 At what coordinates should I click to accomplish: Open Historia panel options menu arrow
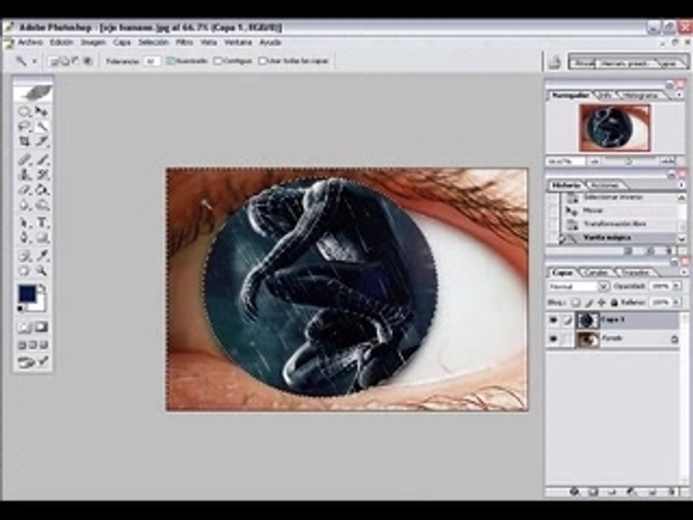pos(681,185)
